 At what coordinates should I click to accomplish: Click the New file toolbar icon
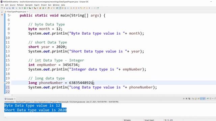point(2,8)
